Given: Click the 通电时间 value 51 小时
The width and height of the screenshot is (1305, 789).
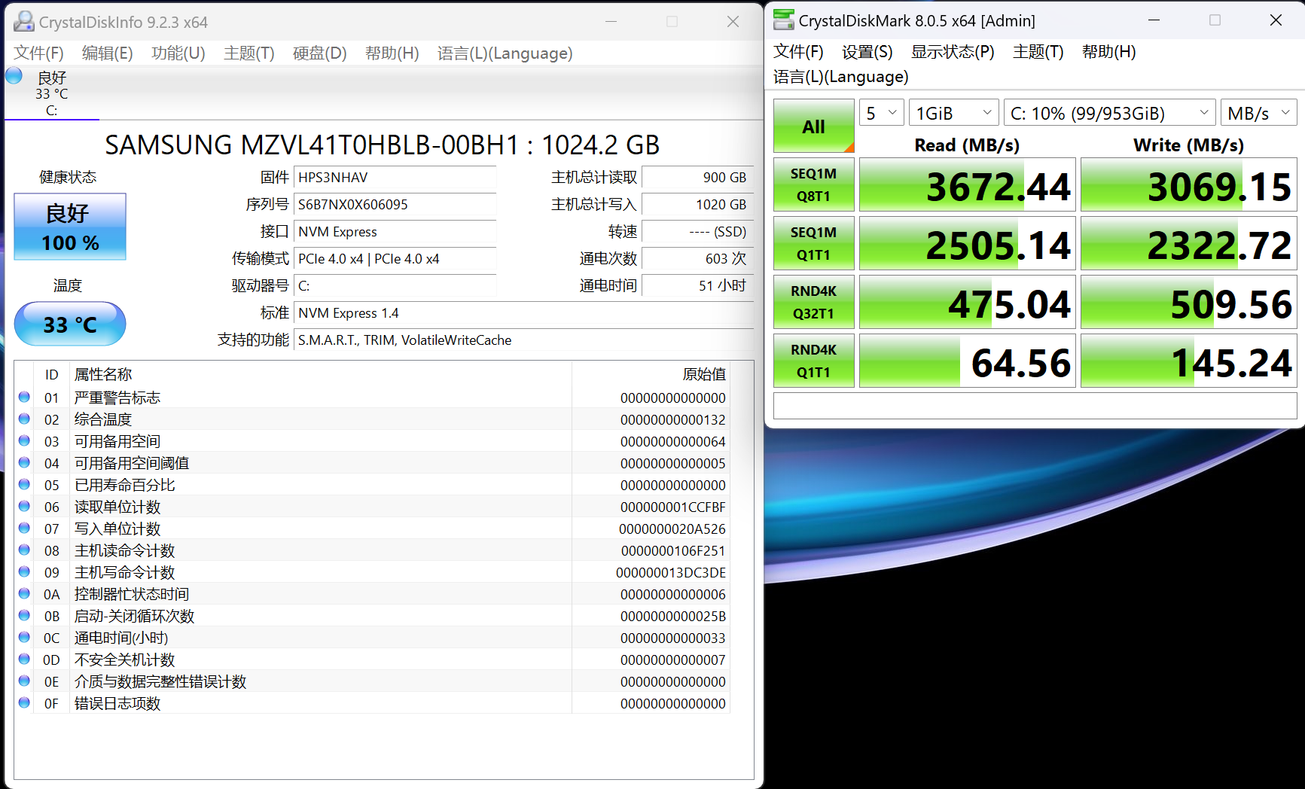Looking at the screenshot, I should click(x=698, y=285).
